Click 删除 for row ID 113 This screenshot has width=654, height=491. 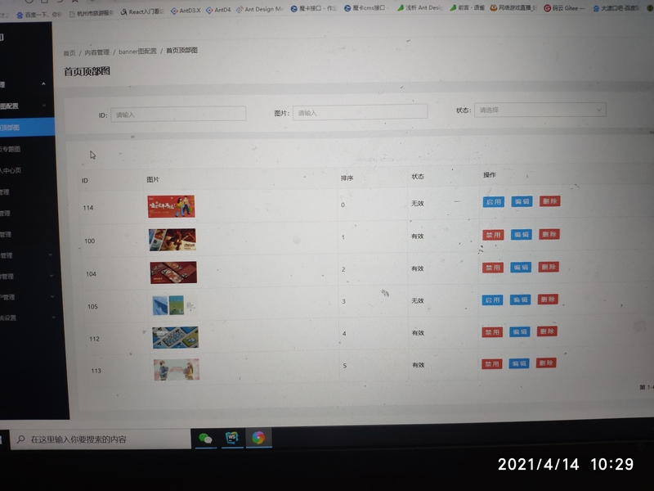point(546,363)
